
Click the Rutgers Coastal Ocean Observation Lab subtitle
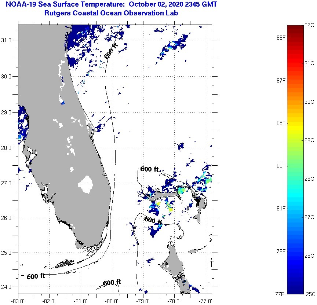tap(111, 13)
